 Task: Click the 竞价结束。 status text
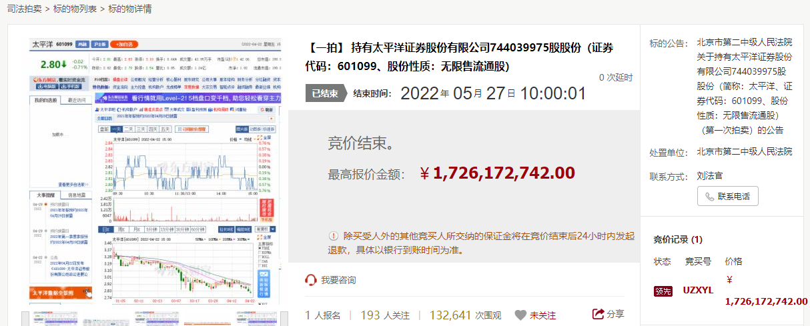coord(361,143)
